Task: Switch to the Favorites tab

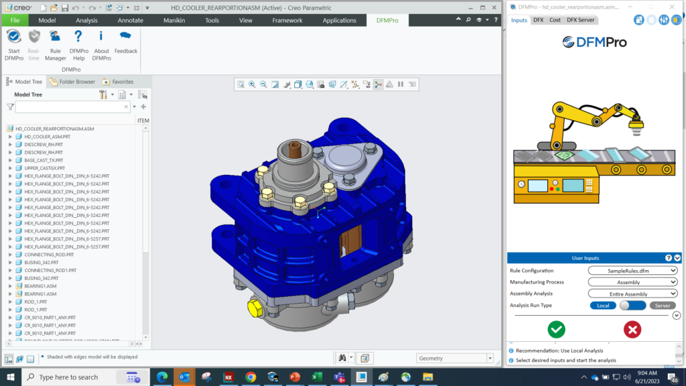Action: click(x=118, y=81)
